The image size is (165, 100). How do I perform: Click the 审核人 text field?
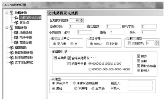140,88
